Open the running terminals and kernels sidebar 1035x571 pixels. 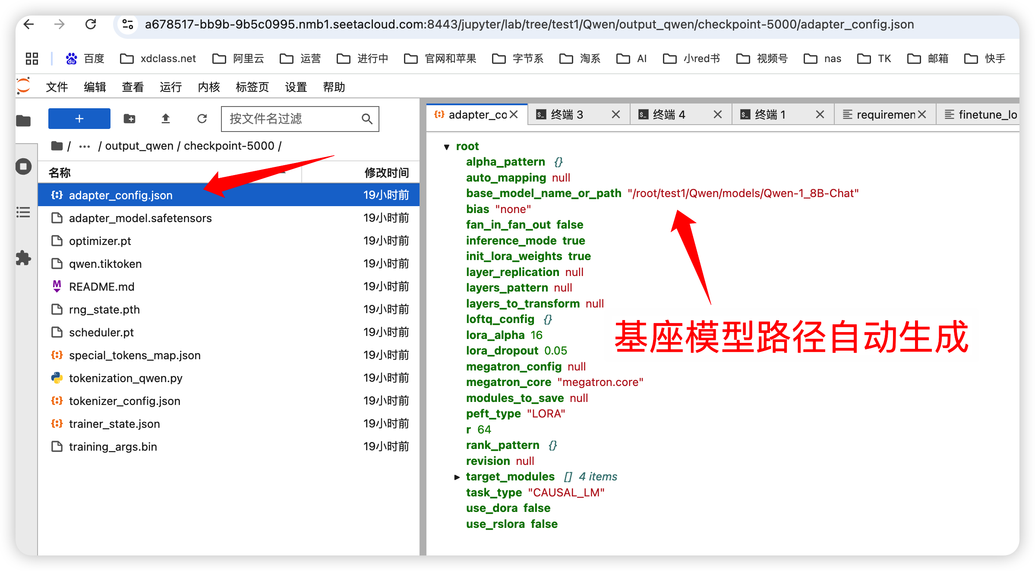click(x=24, y=166)
